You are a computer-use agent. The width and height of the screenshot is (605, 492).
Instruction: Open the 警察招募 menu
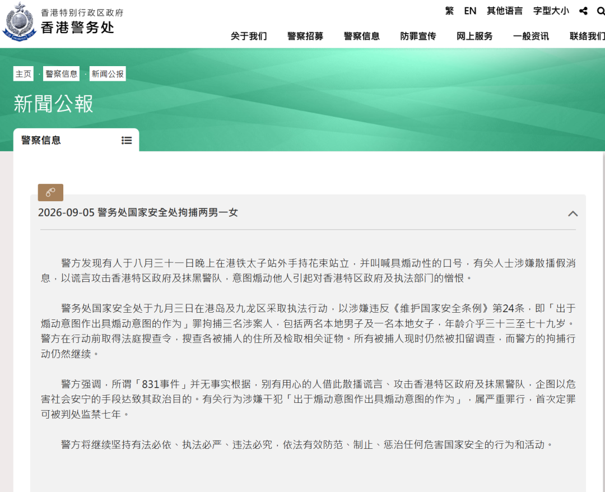click(305, 36)
